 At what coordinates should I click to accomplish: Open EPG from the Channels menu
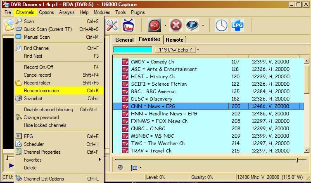(x=59, y=136)
